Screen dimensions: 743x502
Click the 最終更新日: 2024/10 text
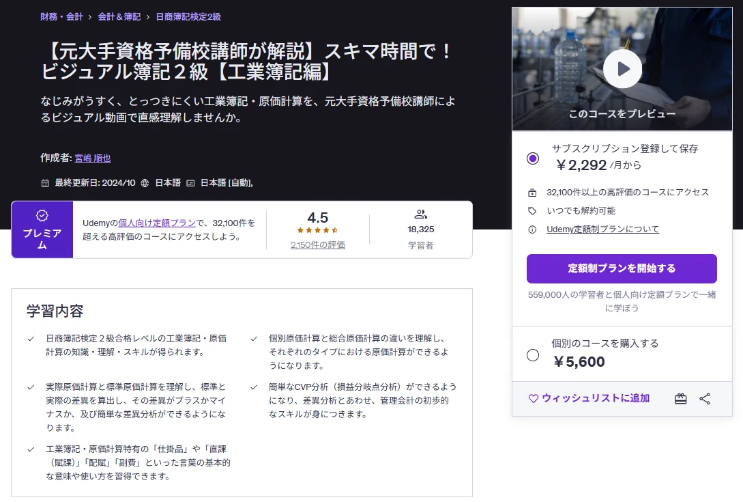(x=96, y=183)
